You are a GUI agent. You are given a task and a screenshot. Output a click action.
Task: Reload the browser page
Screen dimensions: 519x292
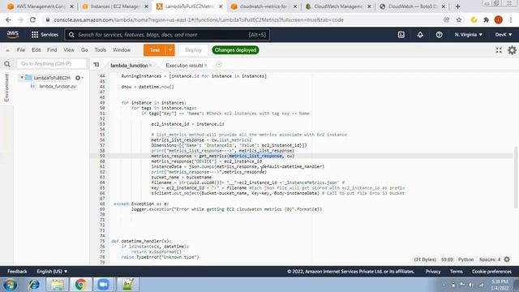click(32, 19)
